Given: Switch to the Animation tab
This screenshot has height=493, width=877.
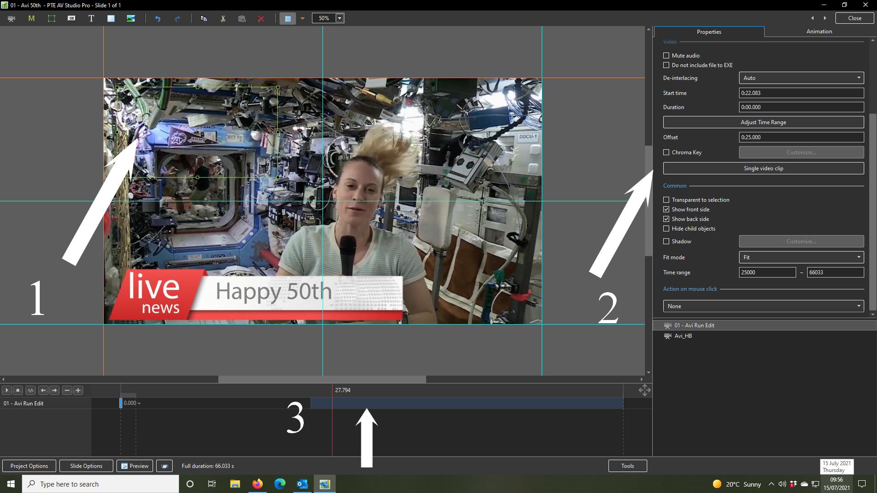Looking at the screenshot, I should [819, 31].
